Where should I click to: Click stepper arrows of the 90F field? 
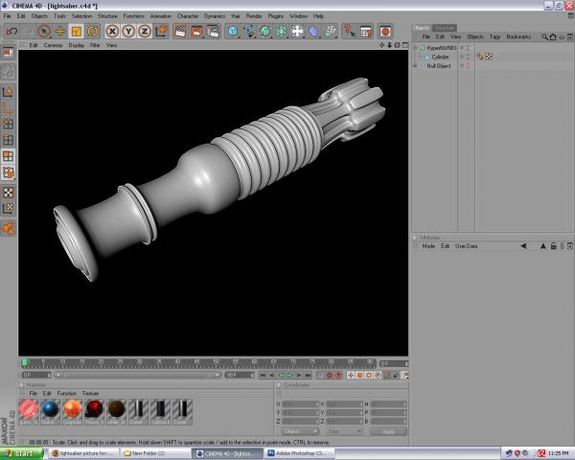pos(251,376)
